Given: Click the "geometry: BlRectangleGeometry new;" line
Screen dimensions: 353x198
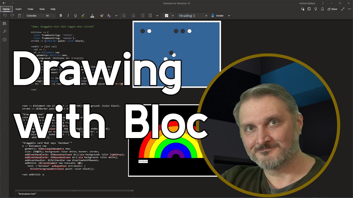Looking at the screenshot, I should pos(48,149).
